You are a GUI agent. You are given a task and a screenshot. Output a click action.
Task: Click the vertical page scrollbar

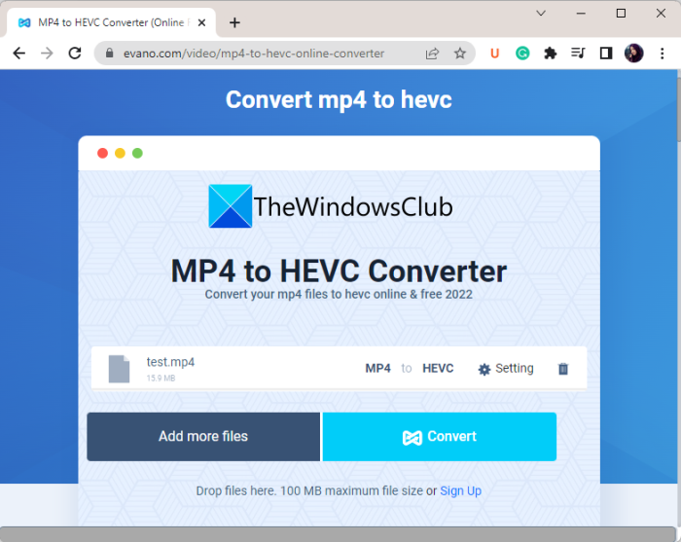pyautogui.click(x=678, y=109)
